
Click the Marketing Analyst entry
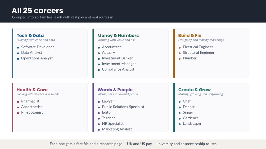(117, 129)
